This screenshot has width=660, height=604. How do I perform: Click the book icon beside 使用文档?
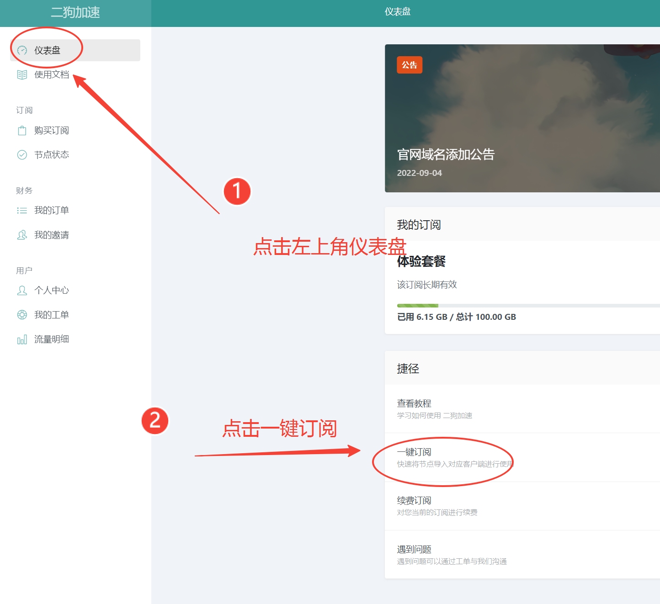[x=22, y=74]
